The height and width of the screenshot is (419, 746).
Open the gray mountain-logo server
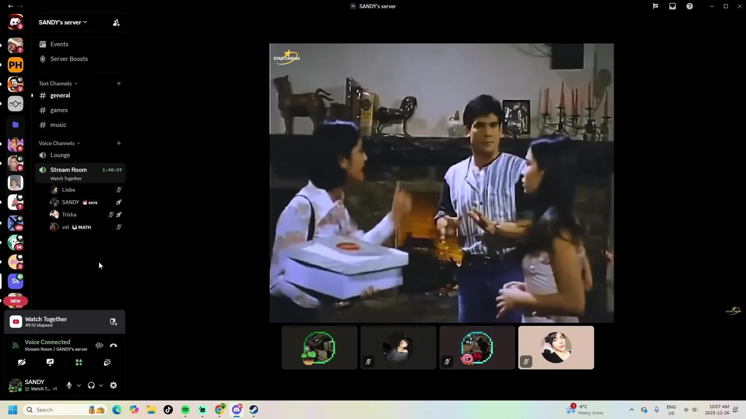tap(15, 104)
